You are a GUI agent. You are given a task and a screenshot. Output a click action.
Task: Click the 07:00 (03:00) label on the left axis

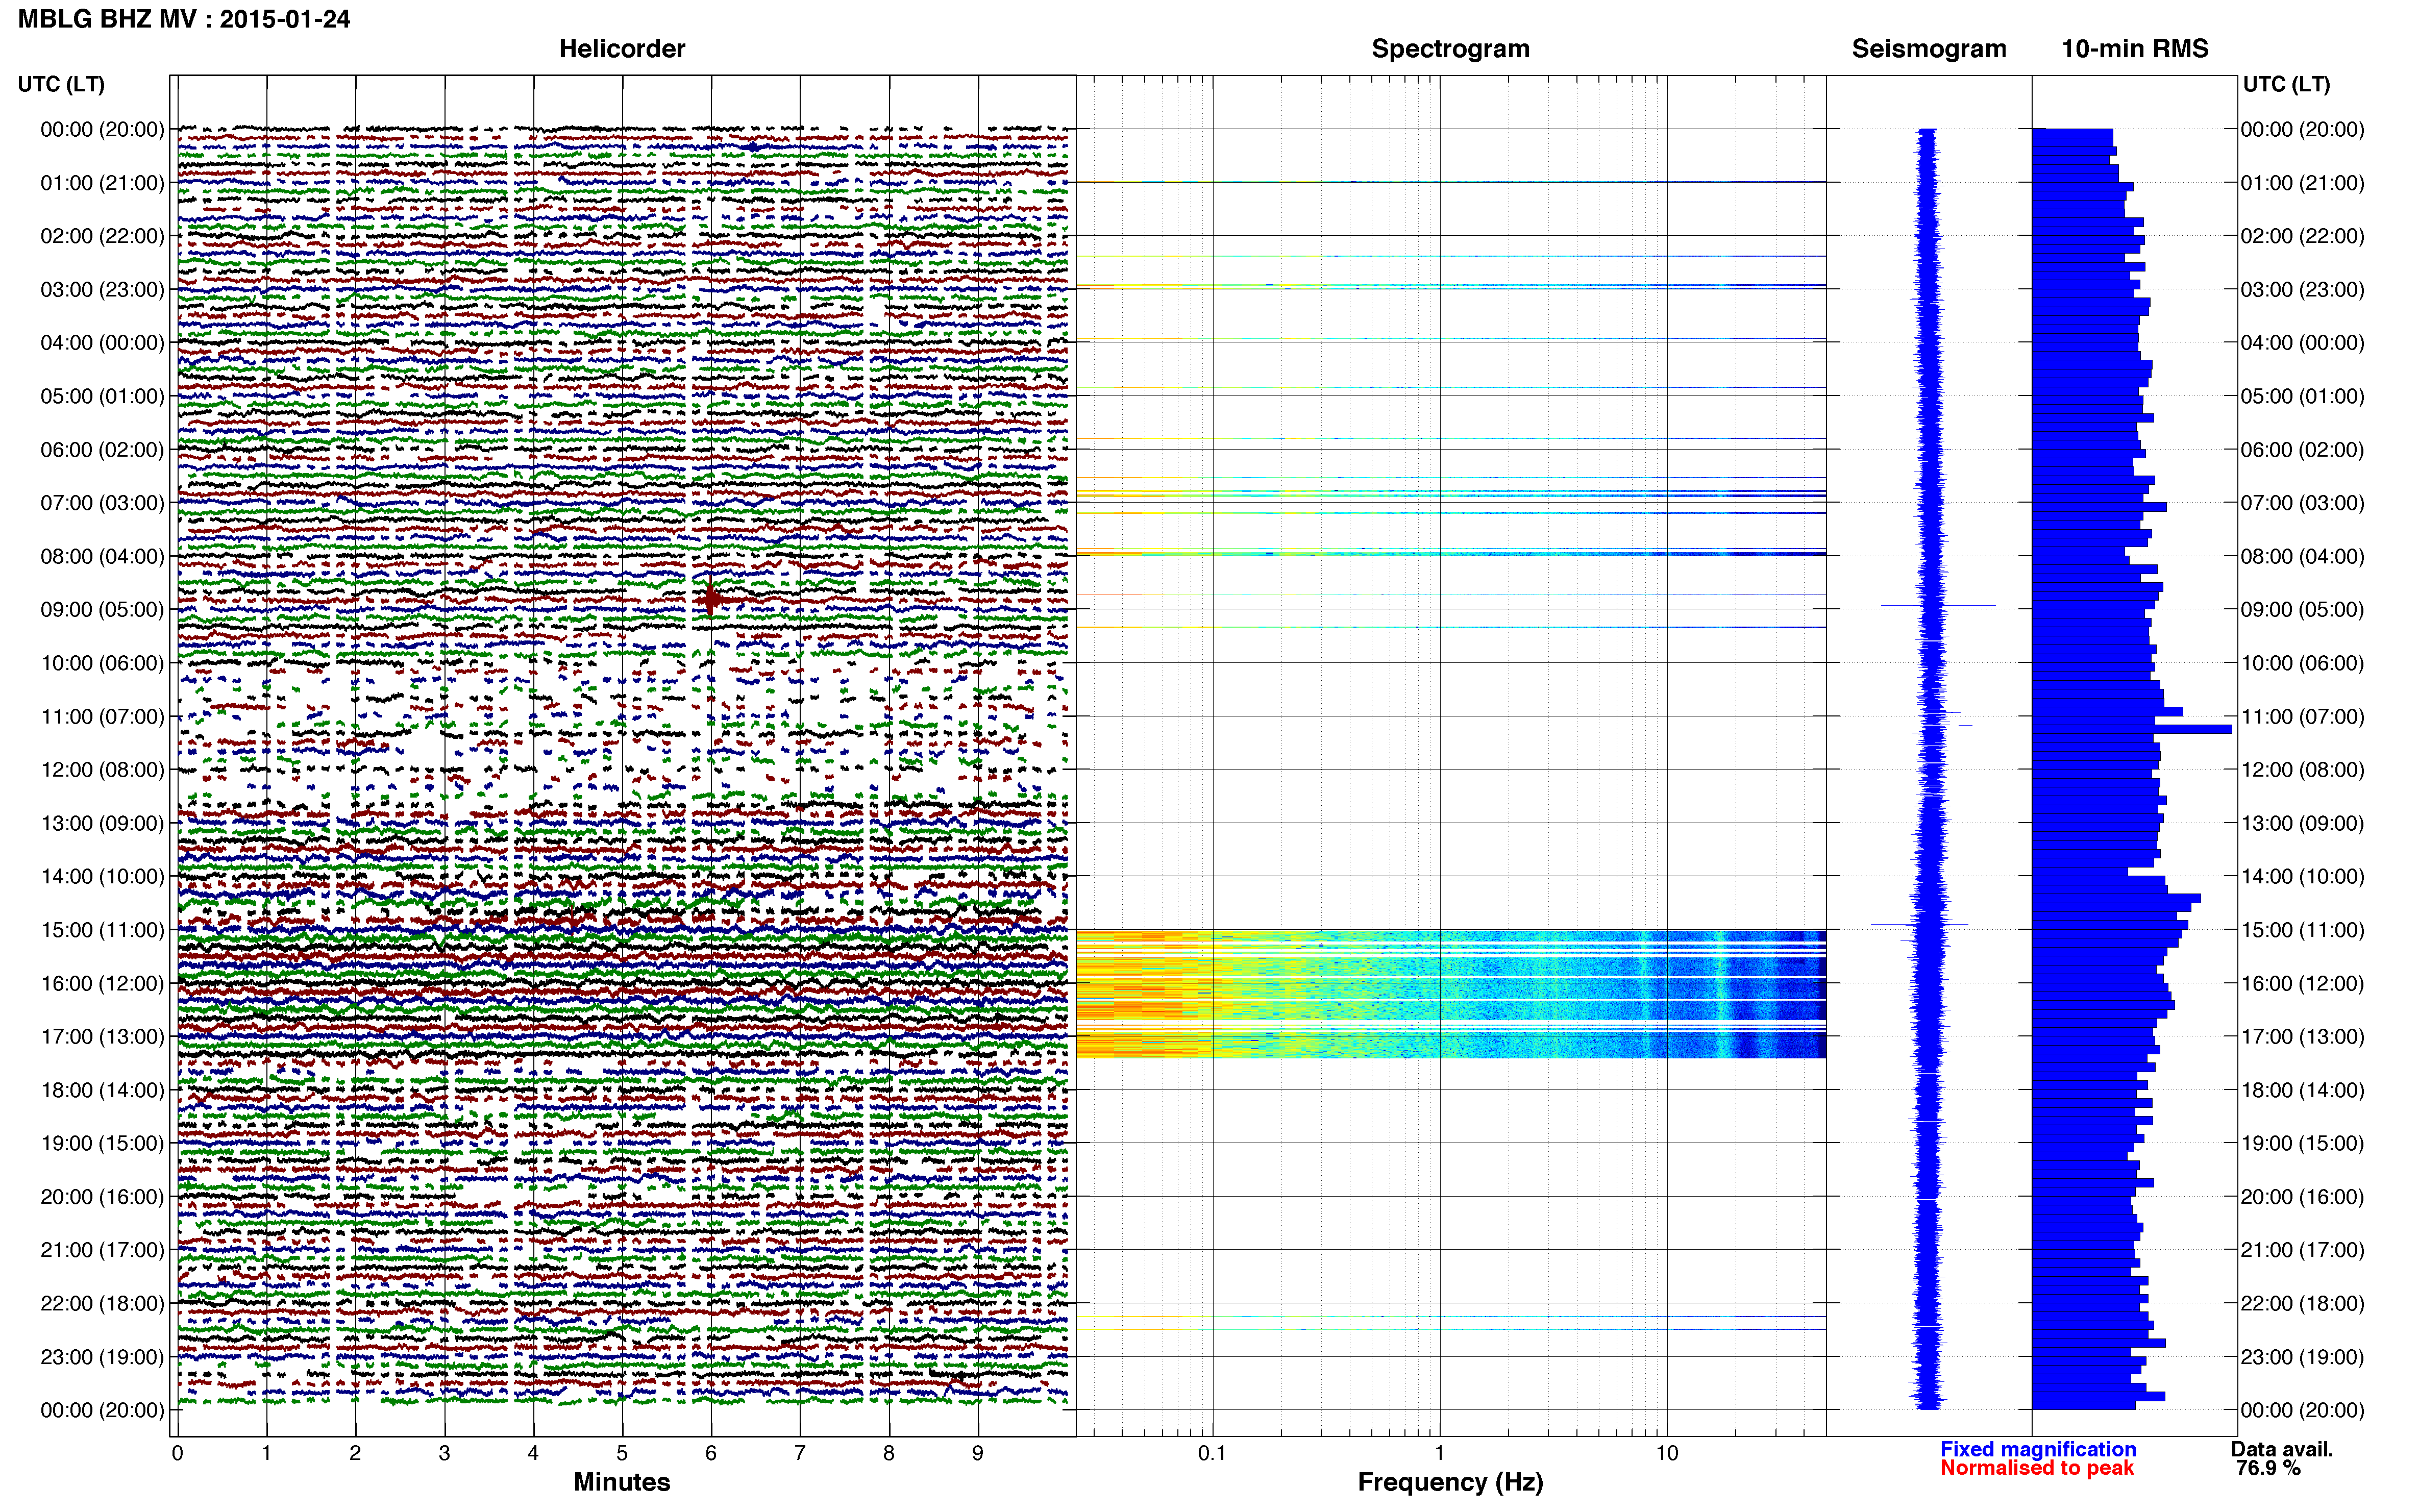[x=102, y=503]
